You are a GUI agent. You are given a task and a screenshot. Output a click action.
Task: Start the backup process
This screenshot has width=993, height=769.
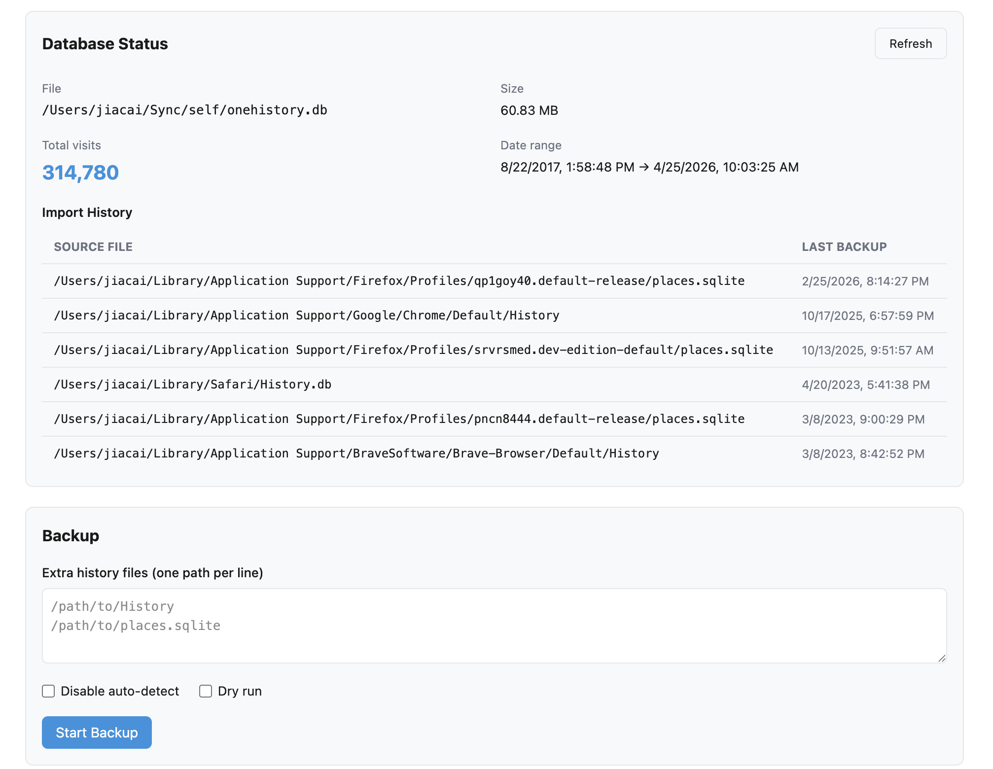click(x=97, y=733)
